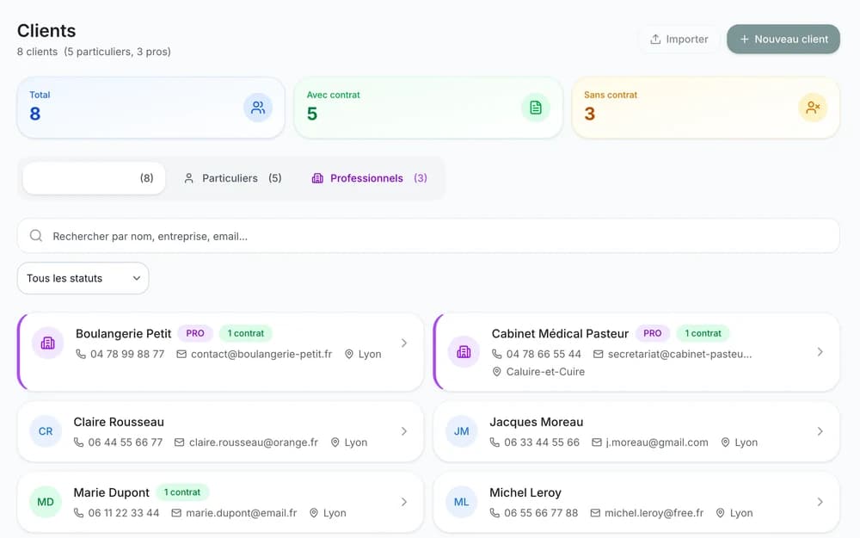Click the ML avatar of Michel Leroy

461,502
